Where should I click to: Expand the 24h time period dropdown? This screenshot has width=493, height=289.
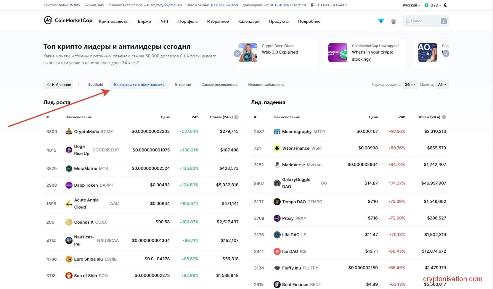410,85
